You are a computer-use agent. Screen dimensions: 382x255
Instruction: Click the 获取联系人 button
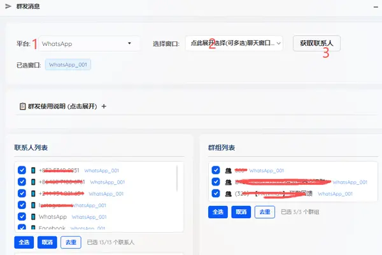[316, 43]
